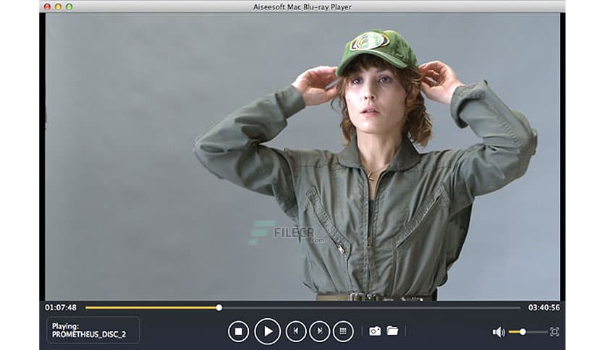Click the Aiseesoft Mac Blu-ray Player title
605x350 pixels.
click(x=302, y=7)
